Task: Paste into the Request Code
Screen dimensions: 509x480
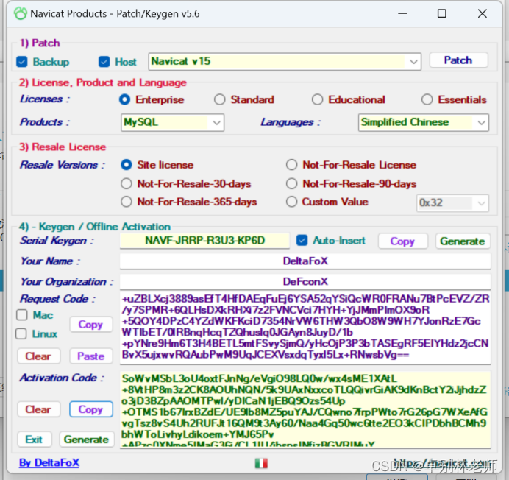Action: click(x=91, y=356)
